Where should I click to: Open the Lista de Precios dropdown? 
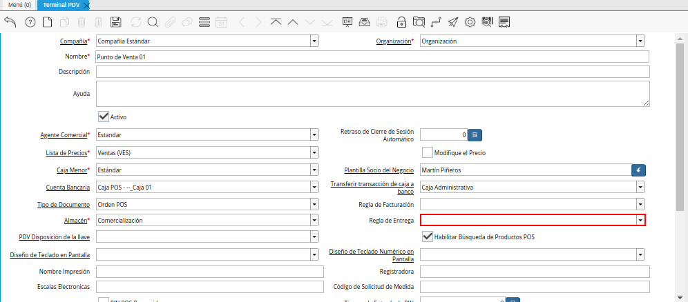tap(314, 152)
